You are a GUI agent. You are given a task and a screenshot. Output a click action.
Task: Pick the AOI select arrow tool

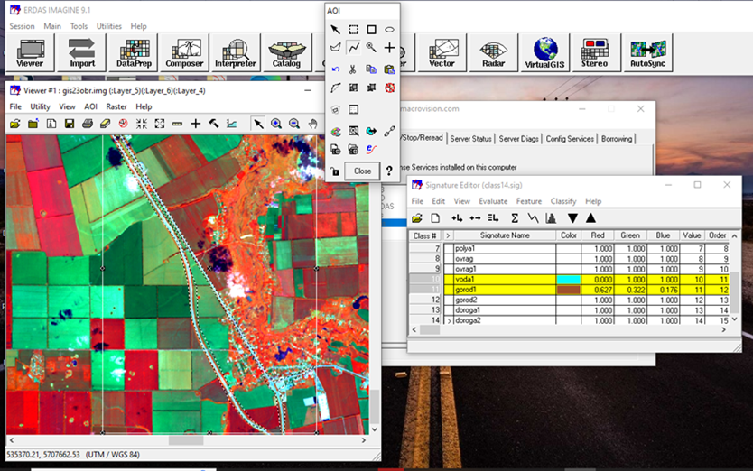point(335,30)
